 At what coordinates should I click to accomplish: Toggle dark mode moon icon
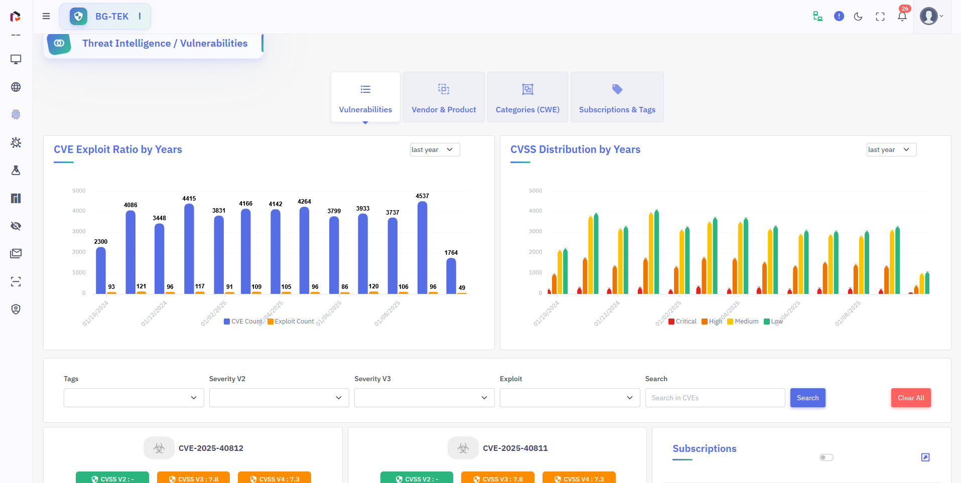858,17
